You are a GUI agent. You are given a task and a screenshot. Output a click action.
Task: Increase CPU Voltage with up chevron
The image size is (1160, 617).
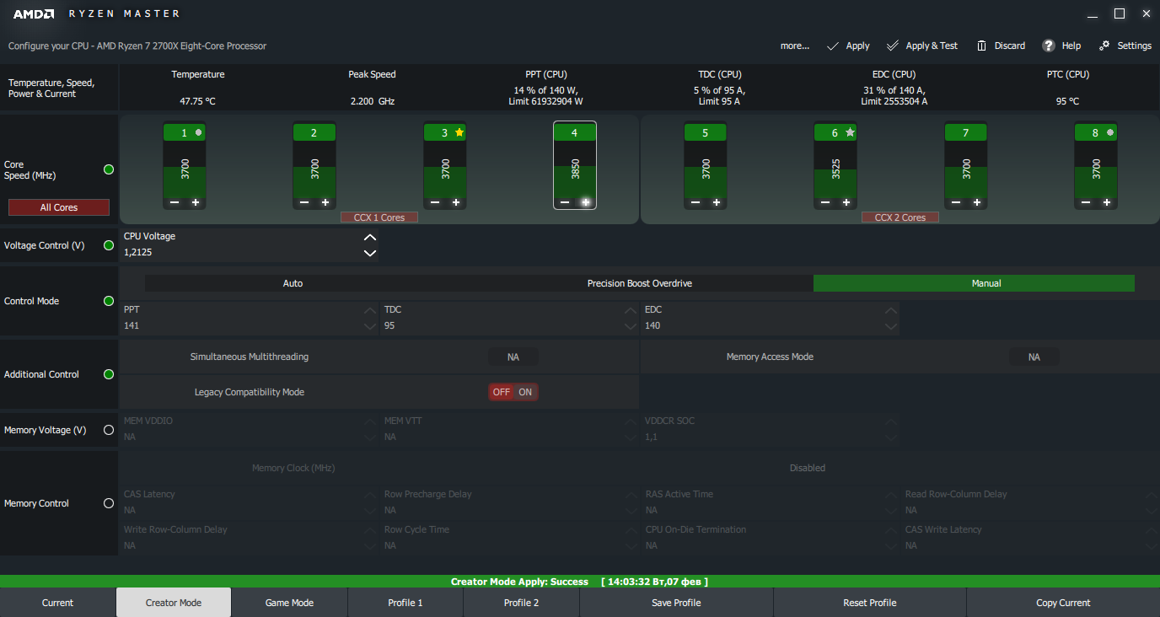pos(369,238)
